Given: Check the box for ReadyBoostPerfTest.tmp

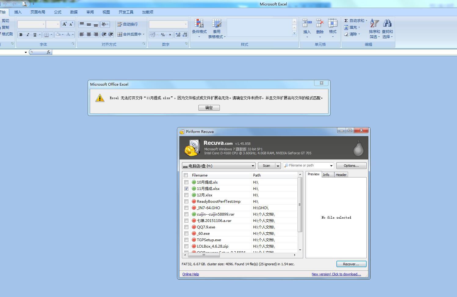Looking at the screenshot, I should pos(186,202).
